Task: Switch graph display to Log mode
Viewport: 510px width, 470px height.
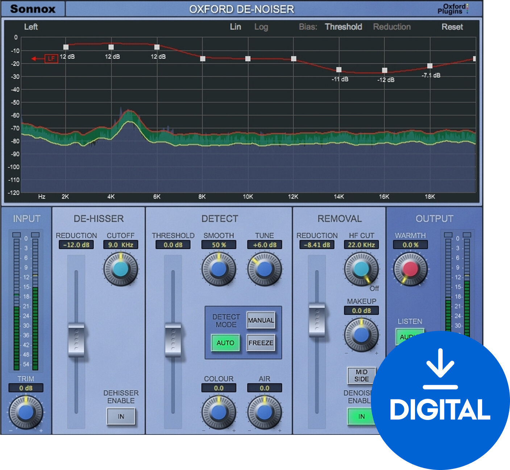Action: [x=262, y=27]
